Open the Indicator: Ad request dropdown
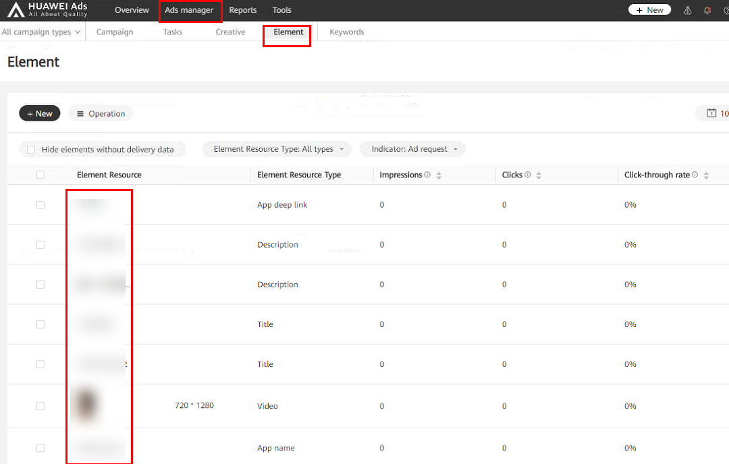 pos(412,149)
